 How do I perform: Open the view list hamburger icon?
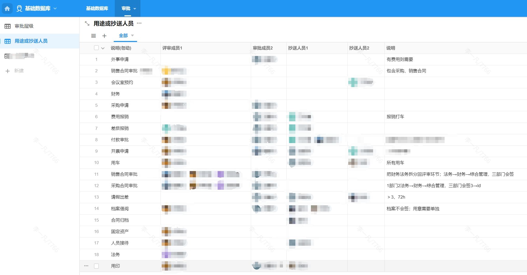[x=94, y=36]
